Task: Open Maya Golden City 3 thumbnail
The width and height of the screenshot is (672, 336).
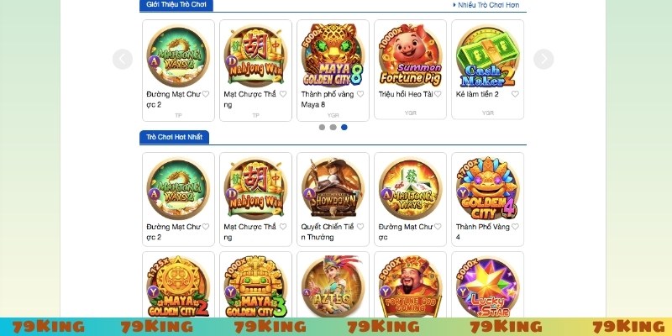Action: [255, 286]
